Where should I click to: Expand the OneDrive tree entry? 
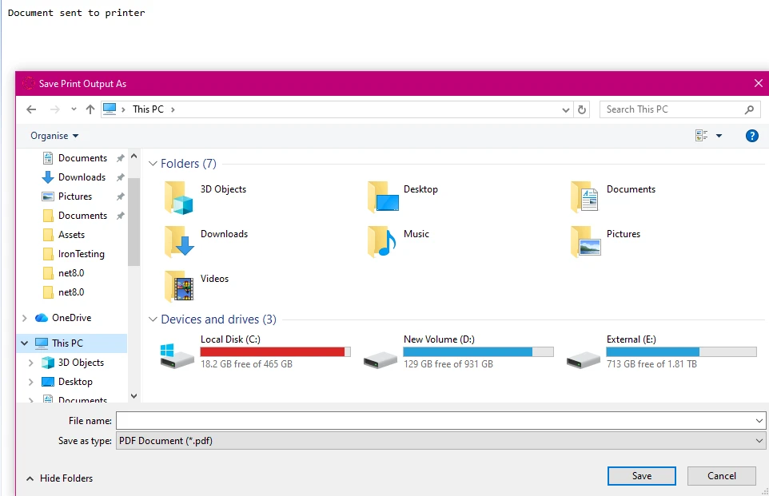(x=23, y=317)
